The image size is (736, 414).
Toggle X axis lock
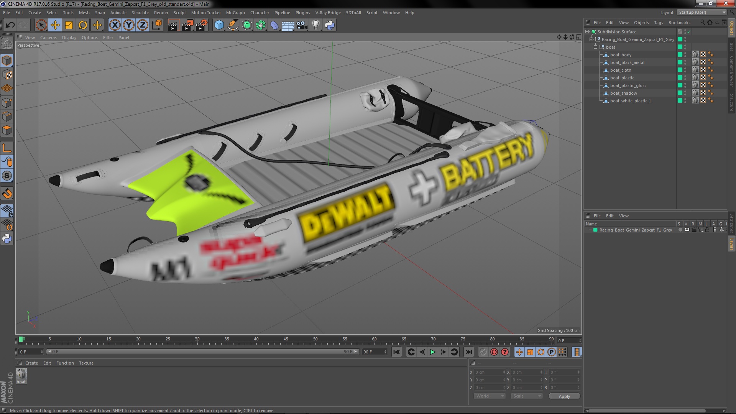(x=115, y=25)
